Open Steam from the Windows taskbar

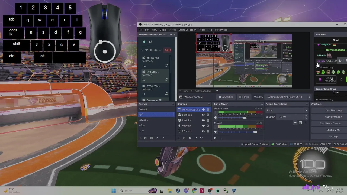click(x=178, y=191)
